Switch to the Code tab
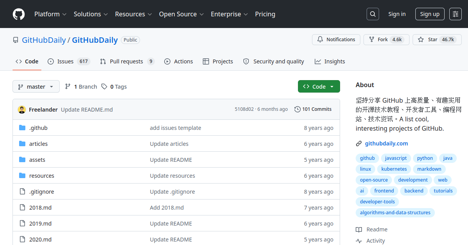Viewport: 468px width, 245px height. [x=27, y=61]
